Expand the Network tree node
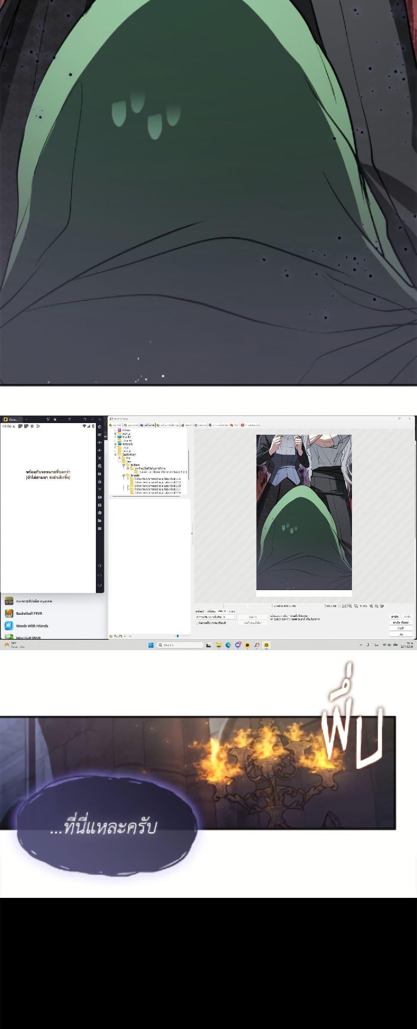Image resolution: width=417 pixels, height=1029 pixels. (x=116, y=444)
